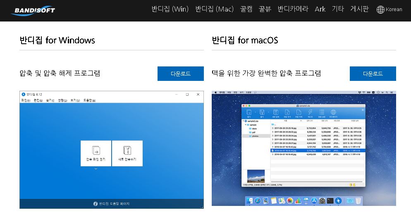Image resolution: width=411 pixels, height=215 pixels.
Task: Click the App Store icon in the Dock
Action: click(x=314, y=201)
